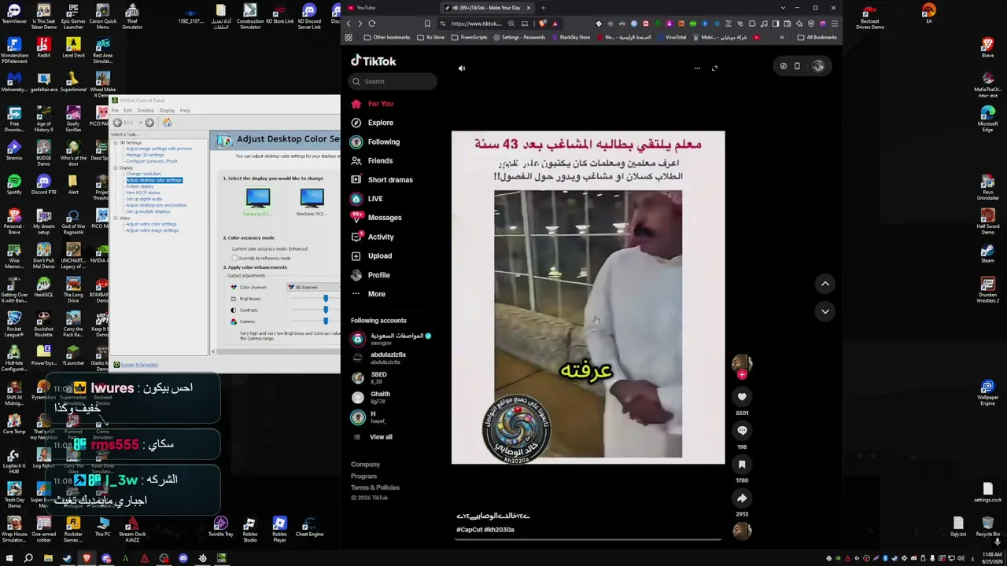This screenshot has width=1007, height=566.
Task: Open Brave Shields icon
Action: (543, 24)
